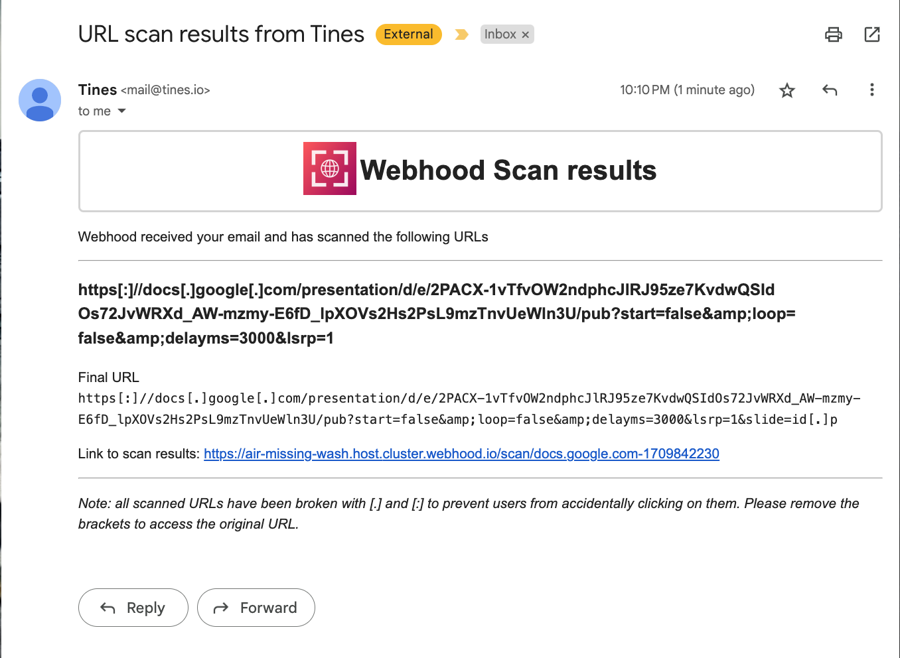Click the Inbox label text

[500, 34]
